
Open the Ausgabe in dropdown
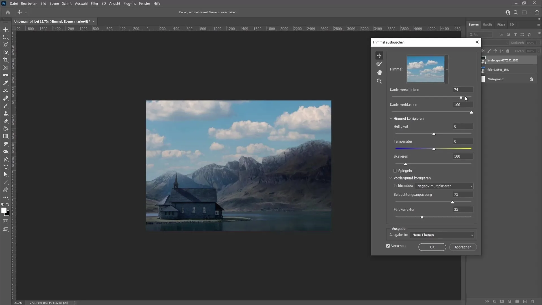[x=442, y=235]
